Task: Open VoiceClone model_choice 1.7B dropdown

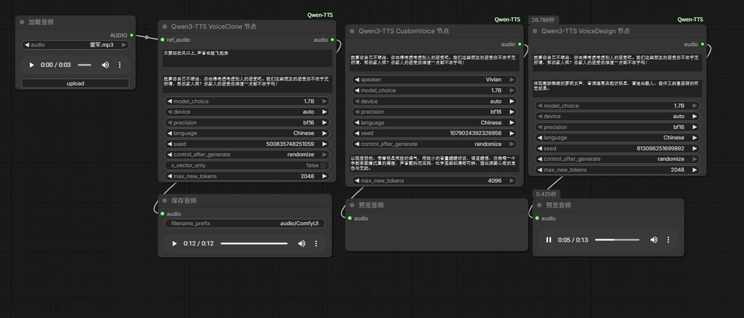Action: 247,101
